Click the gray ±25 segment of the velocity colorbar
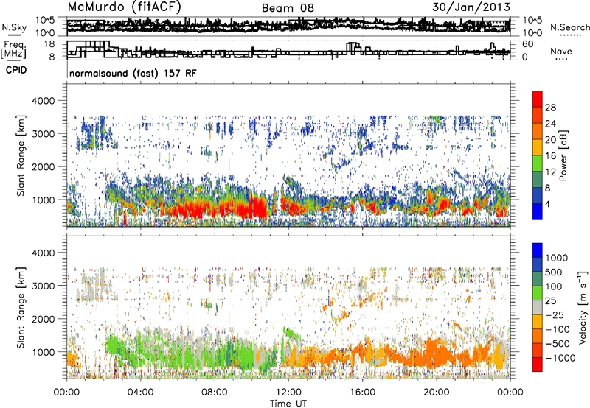The image size is (590, 408). click(538, 307)
